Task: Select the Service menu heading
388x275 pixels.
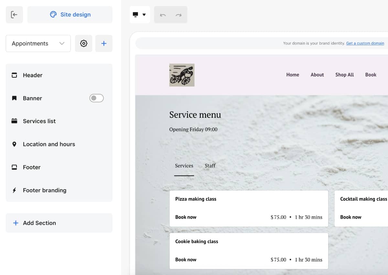Action: 195,115
